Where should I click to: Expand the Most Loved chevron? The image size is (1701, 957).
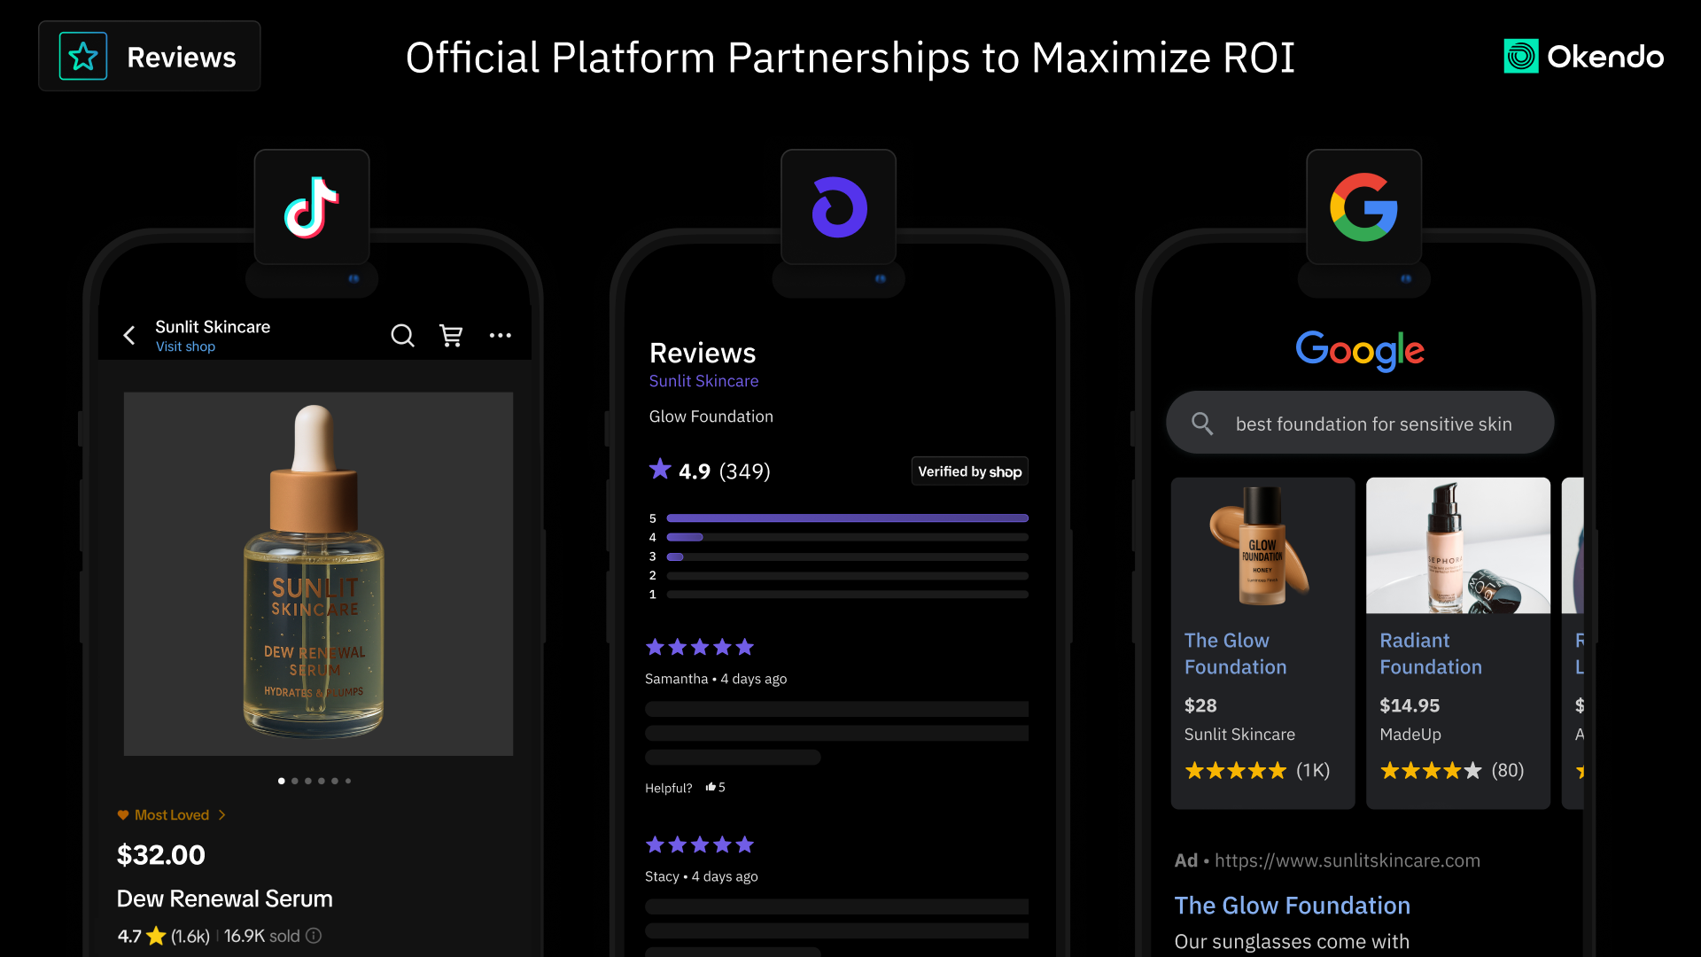tap(221, 815)
